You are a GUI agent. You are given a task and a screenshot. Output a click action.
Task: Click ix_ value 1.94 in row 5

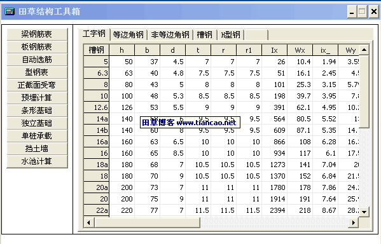tap(326, 62)
